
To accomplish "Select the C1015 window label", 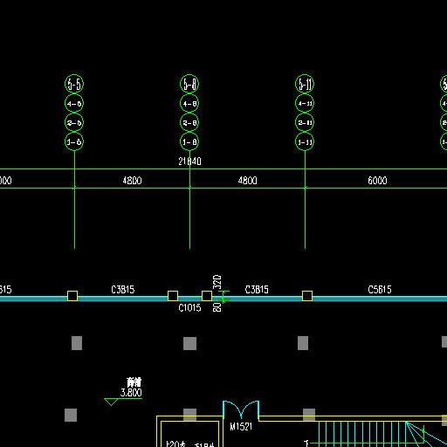I will [x=189, y=307].
